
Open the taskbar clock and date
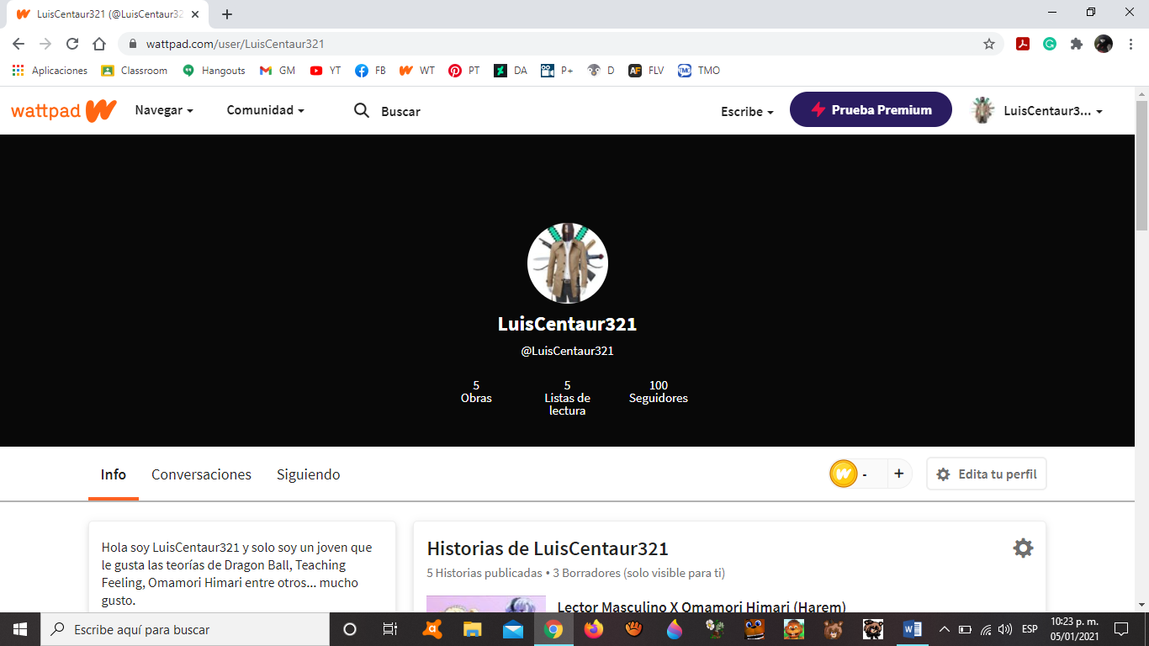pos(1074,629)
